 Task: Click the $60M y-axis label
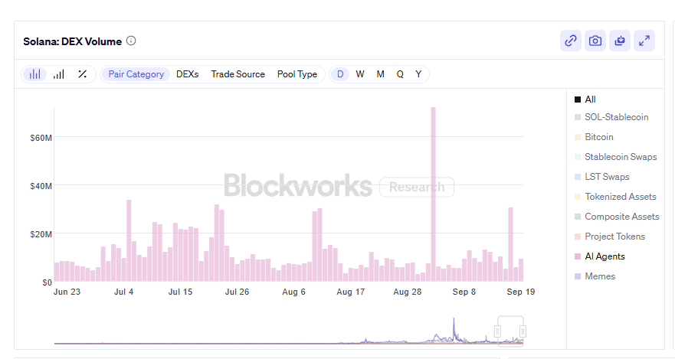point(41,138)
